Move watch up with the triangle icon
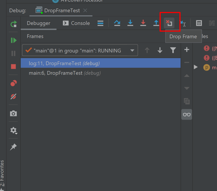Viewport: 217px width, 191px height. click(187, 76)
